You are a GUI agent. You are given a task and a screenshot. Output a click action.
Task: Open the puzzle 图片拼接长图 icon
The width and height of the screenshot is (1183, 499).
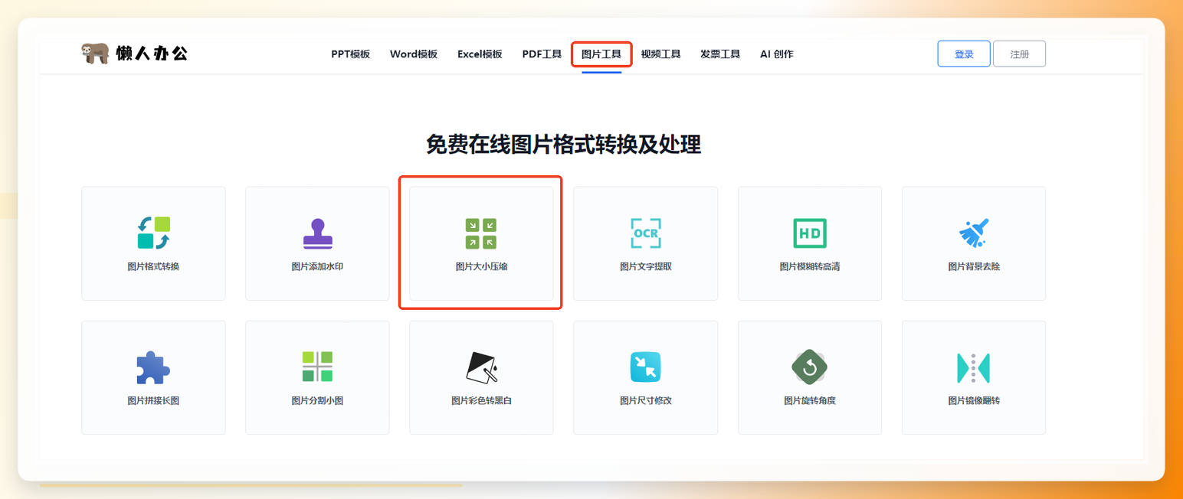point(153,367)
